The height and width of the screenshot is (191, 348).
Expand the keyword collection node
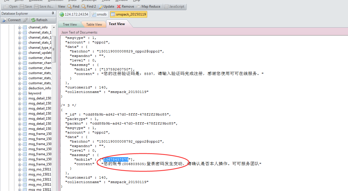click(x=20, y=93)
